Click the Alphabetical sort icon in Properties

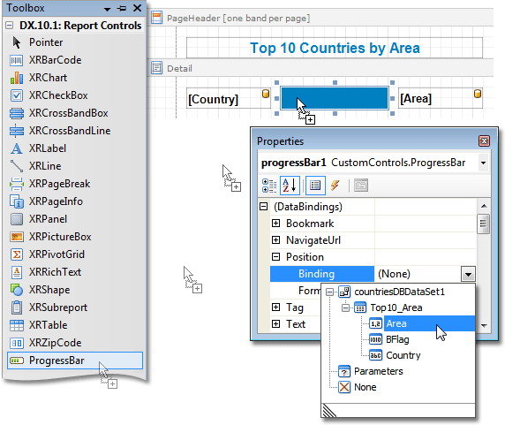pos(290,186)
